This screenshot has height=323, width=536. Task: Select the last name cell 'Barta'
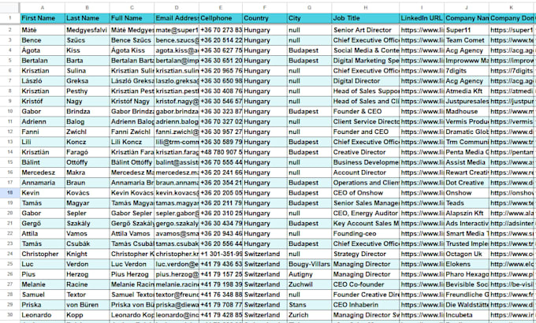coord(87,61)
